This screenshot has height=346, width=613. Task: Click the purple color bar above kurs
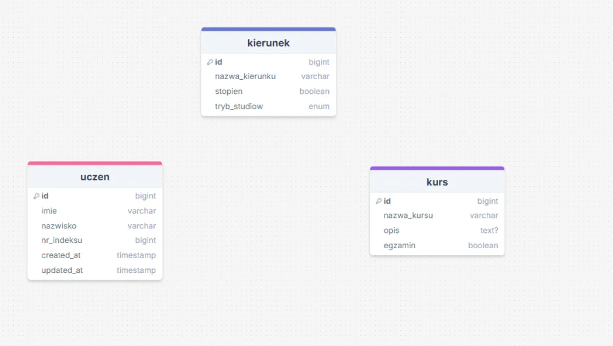tap(437, 168)
